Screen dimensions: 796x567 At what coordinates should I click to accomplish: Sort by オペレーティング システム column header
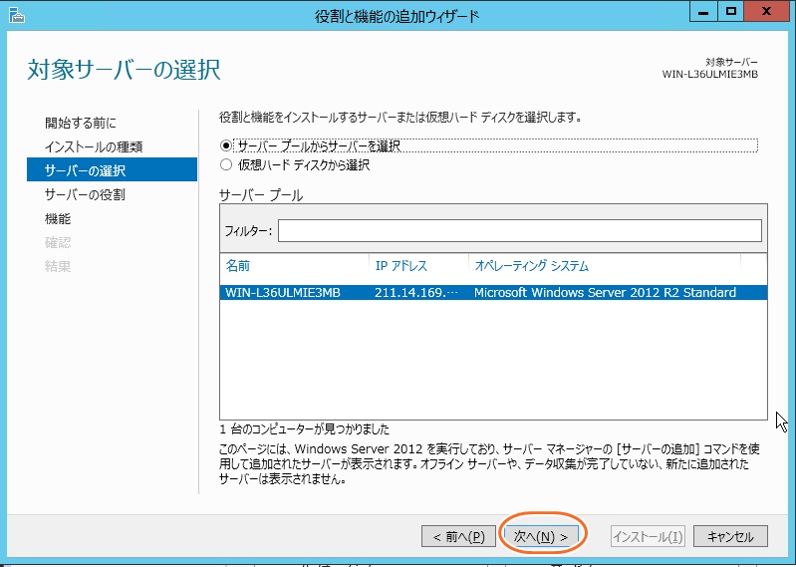(532, 266)
